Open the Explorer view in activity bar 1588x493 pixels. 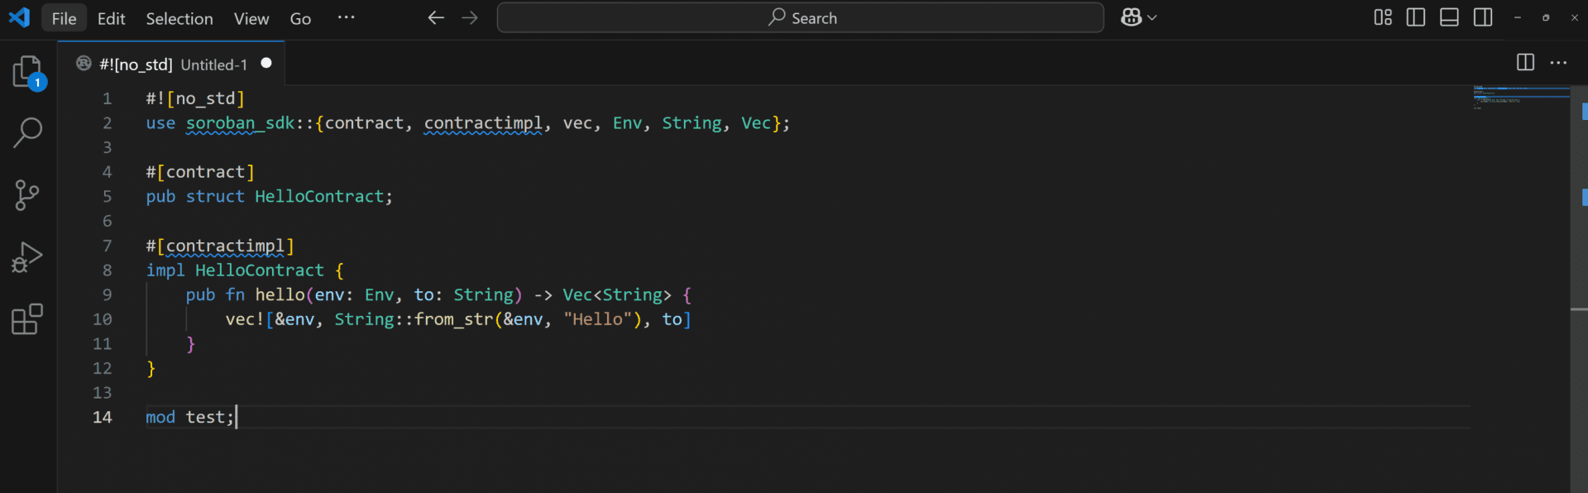click(27, 72)
